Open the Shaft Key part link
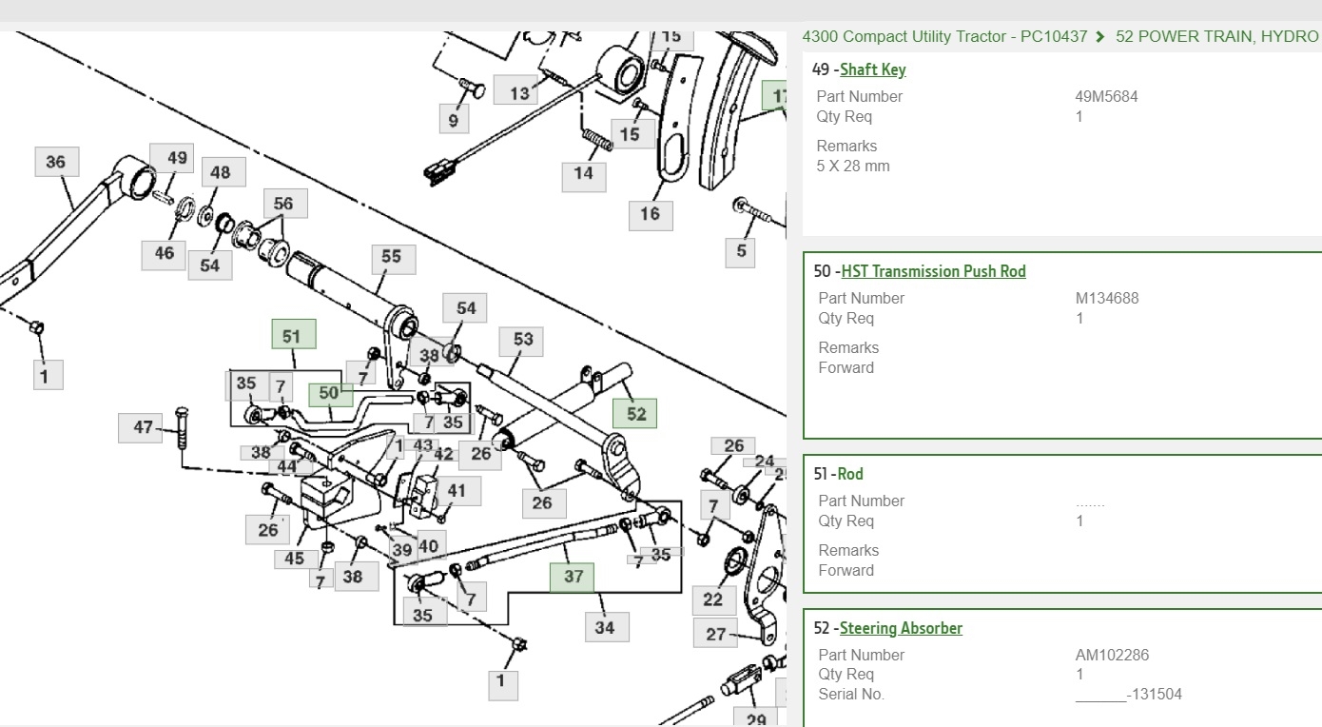Image resolution: width=1322 pixels, height=727 pixels. 873,69
